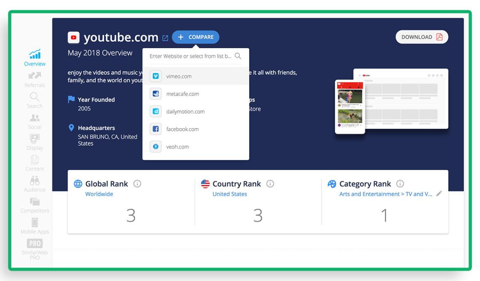
Task: Open the Search sidebar section
Action: point(35,100)
